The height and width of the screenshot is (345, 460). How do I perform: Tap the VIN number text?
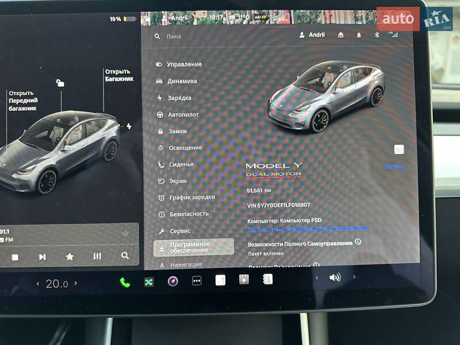(x=278, y=205)
